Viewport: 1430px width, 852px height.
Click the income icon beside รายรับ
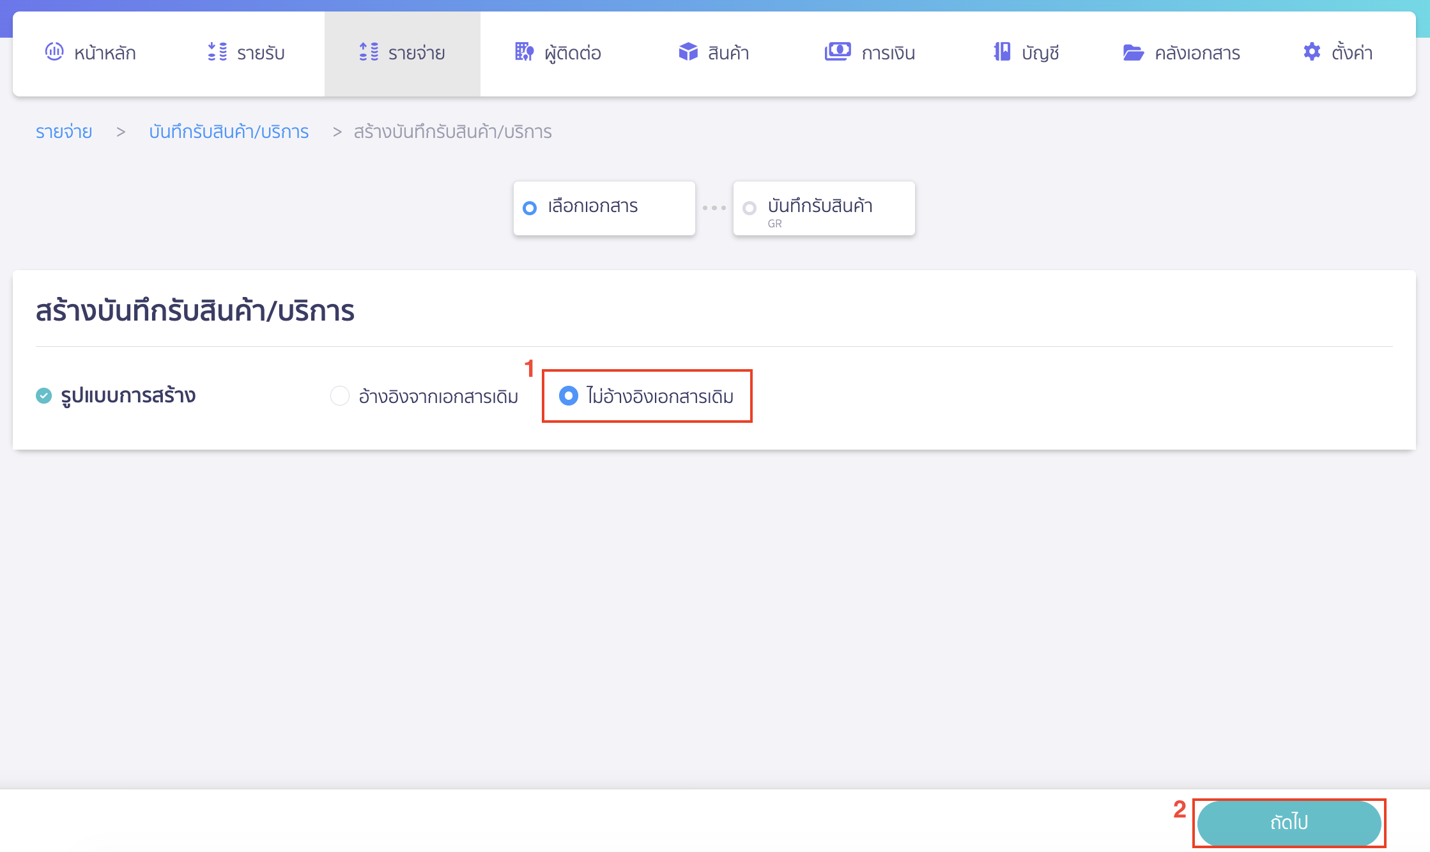pos(217,52)
